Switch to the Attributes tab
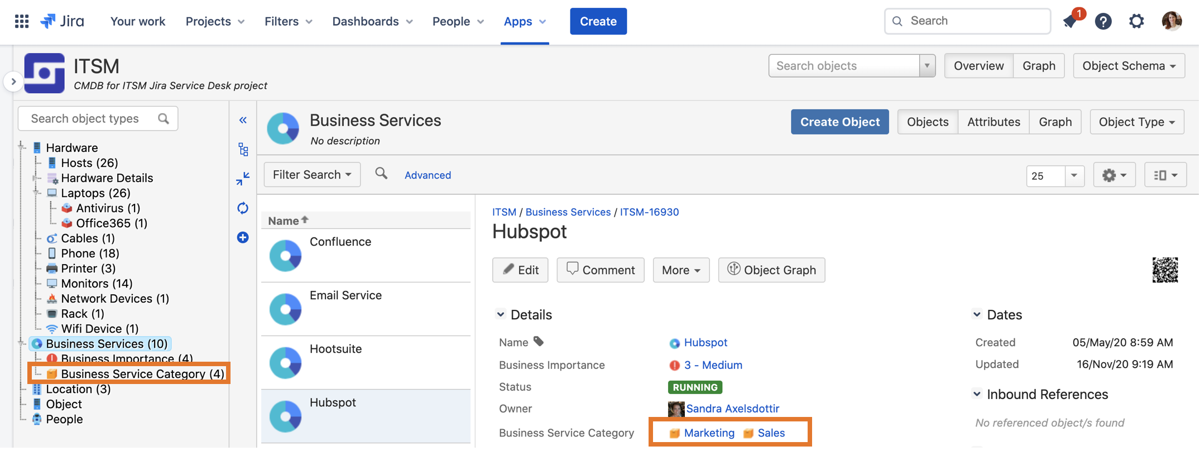 (x=993, y=122)
